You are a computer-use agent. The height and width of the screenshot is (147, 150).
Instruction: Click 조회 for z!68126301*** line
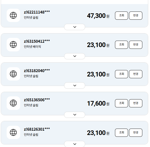pos(121,133)
